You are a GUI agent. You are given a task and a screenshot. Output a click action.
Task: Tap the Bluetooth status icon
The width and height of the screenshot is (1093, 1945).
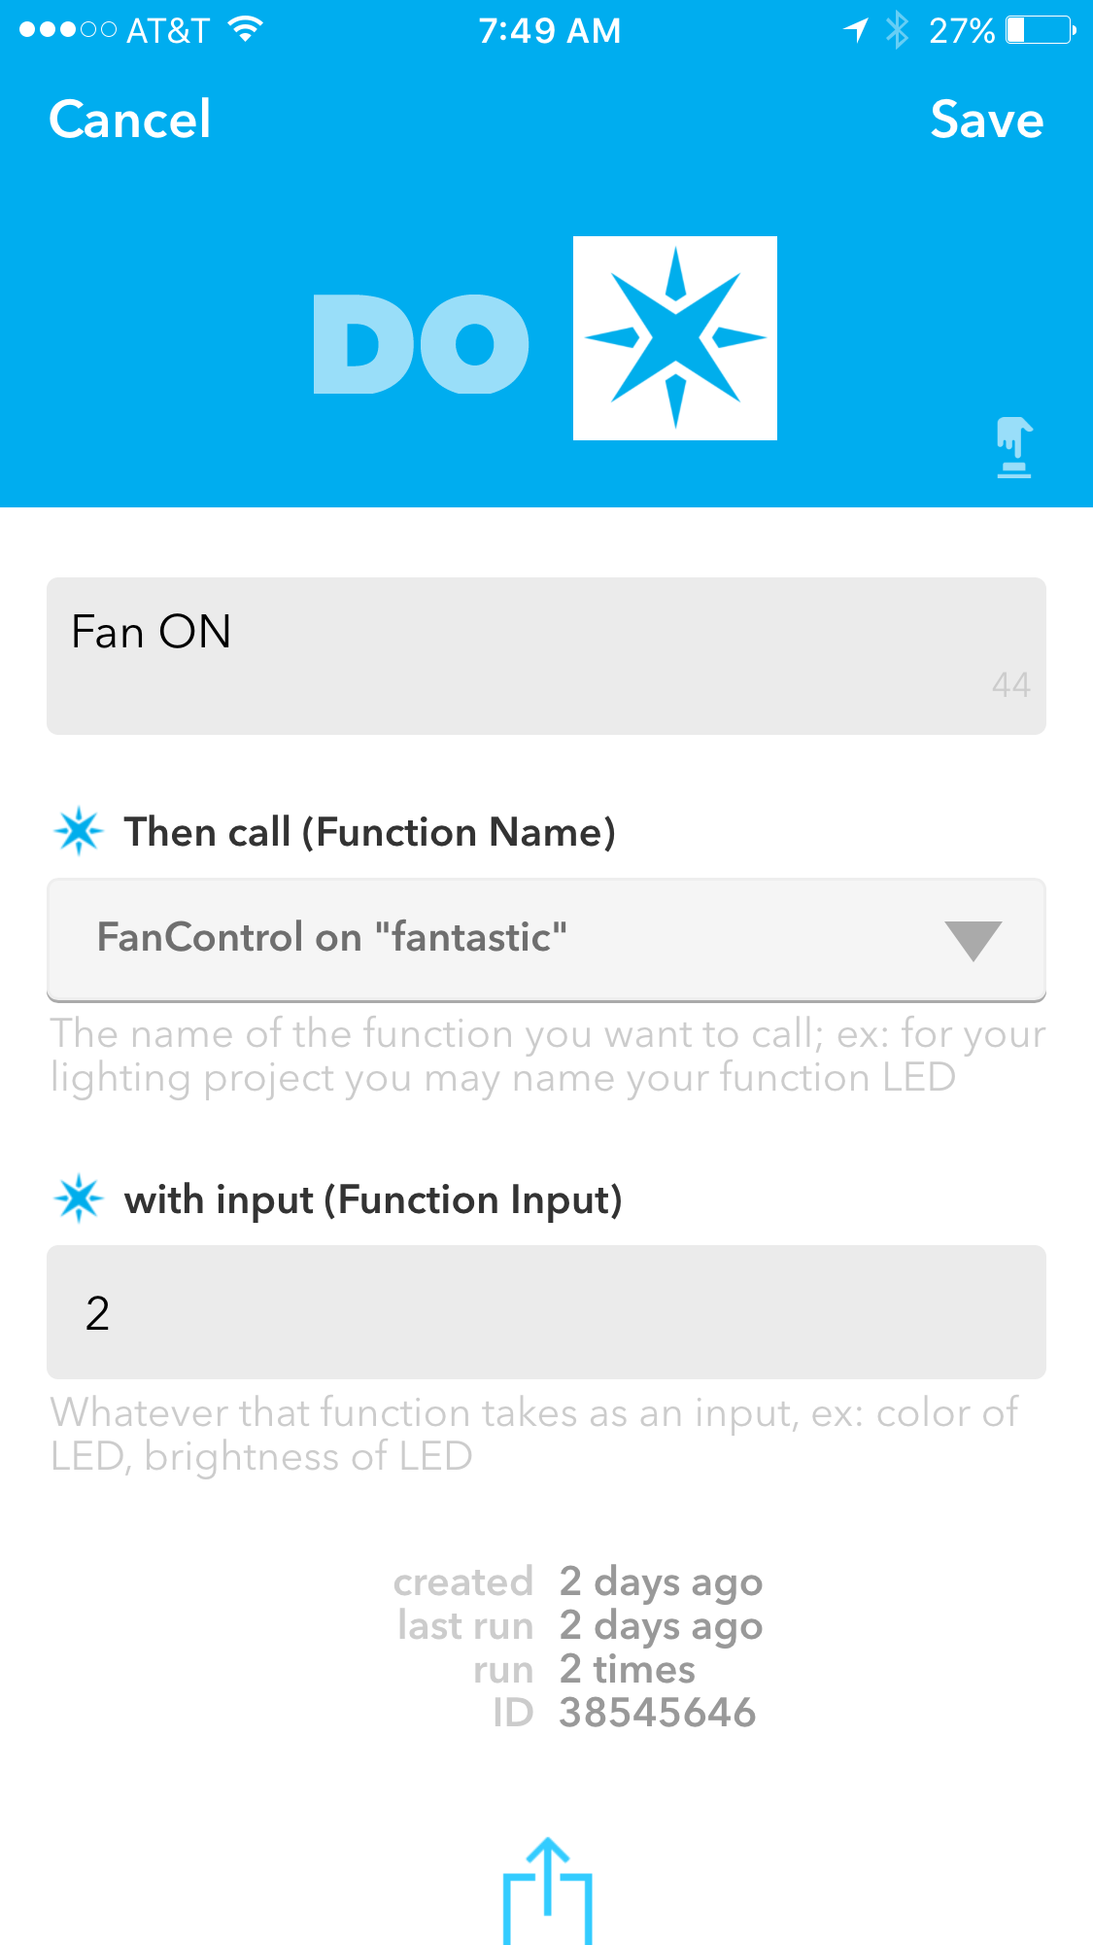(898, 30)
